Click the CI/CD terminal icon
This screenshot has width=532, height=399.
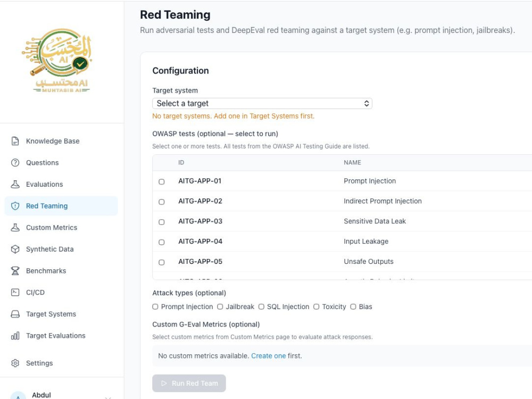click(x=15, y=293)
